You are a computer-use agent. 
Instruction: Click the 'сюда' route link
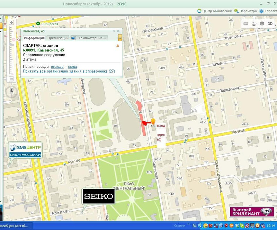[x=72, y=66]
